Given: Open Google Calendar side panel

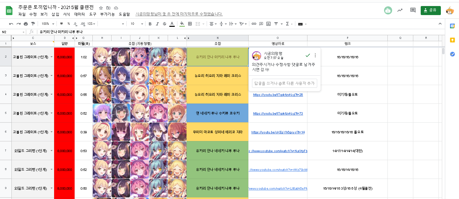Looking at the screenshot, I should (452, 26).
